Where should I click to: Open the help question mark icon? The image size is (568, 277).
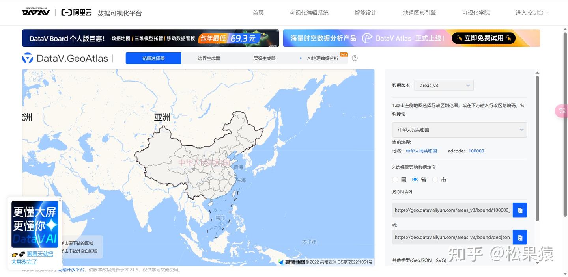pyautogui.click(x=355, y=58)
